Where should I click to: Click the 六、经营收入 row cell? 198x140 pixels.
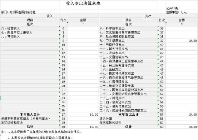(x=30, y=28)
